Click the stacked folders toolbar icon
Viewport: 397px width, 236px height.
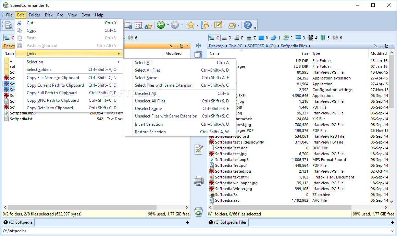click(232, 25)
